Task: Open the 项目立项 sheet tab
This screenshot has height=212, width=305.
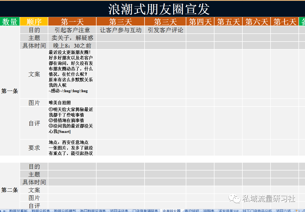Action: [x=283, y=211]
